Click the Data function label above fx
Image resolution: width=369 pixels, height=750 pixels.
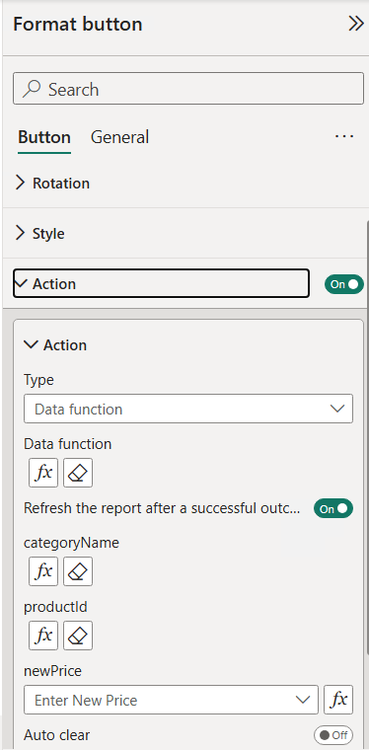[67, 444]
